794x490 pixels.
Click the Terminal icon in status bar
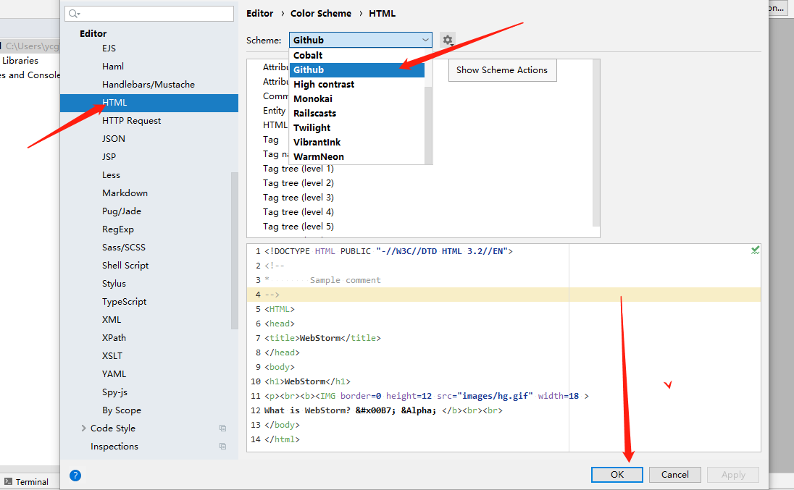tap(8, 481)
